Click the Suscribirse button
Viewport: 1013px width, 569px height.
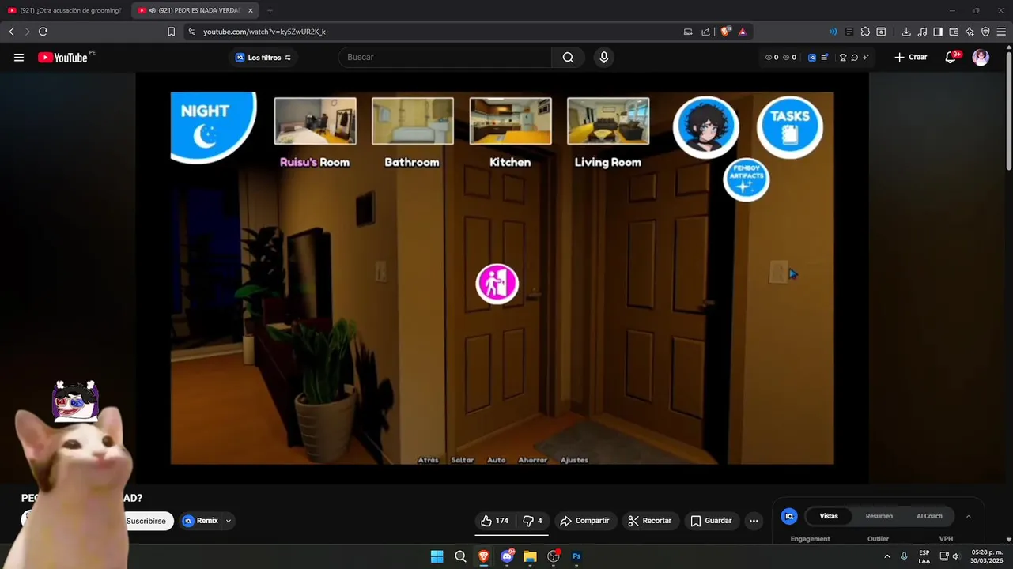click(x=146, y=521)
